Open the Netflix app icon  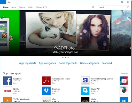click(x=7, y=91)
